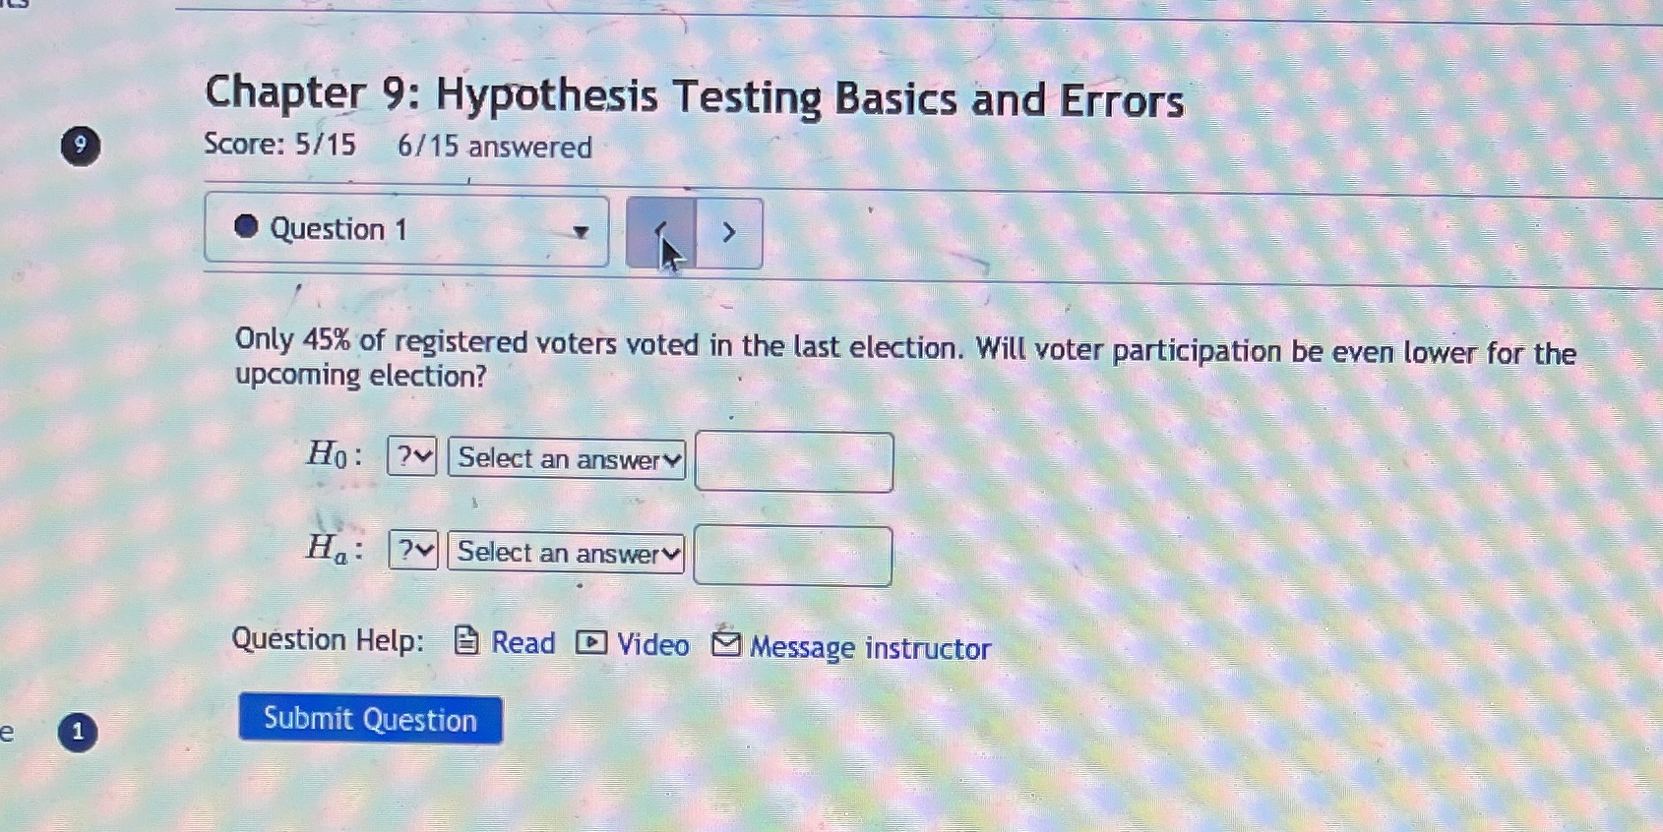Open the Select an answer dropdown for Ha
This screenshot has width=1663, height=832.
(565, 553)
